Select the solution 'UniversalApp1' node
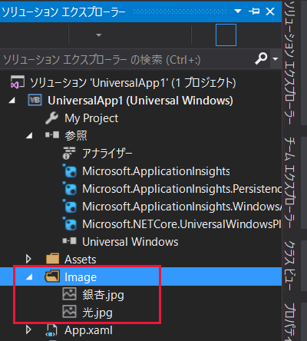This screenshot has width=307, height=341. click(133, 83)
